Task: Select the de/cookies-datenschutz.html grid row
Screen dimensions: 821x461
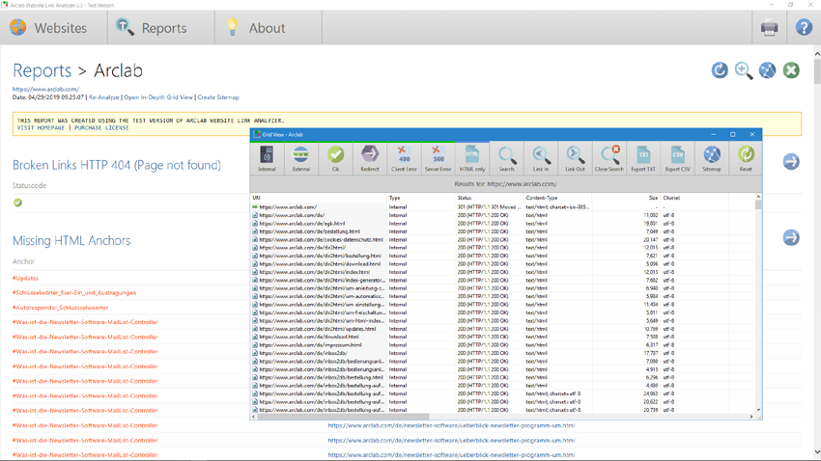Action: click(x=502, y=239)
